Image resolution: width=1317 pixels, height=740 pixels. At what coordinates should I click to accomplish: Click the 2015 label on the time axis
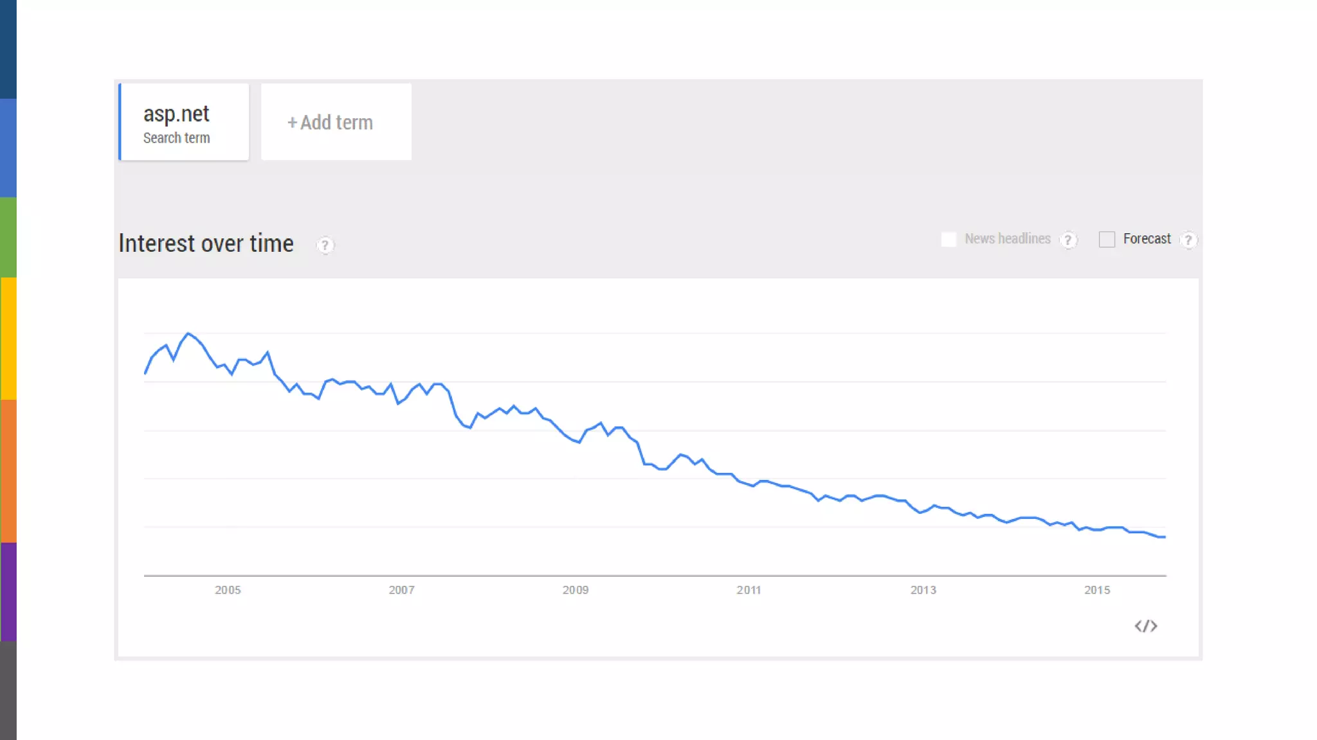[x=1096, y=590]
